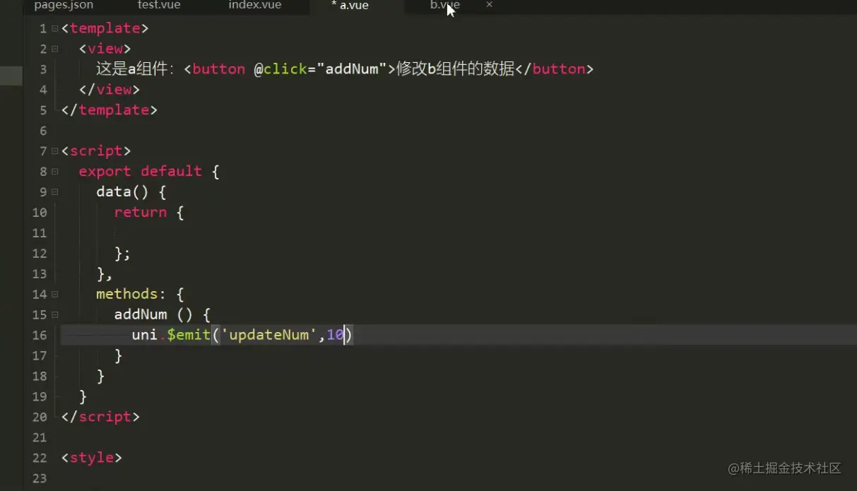Click the closing </view> tag on line 4
The height and width of the screenshot is (491, 857).
click(x=110, y=90)
